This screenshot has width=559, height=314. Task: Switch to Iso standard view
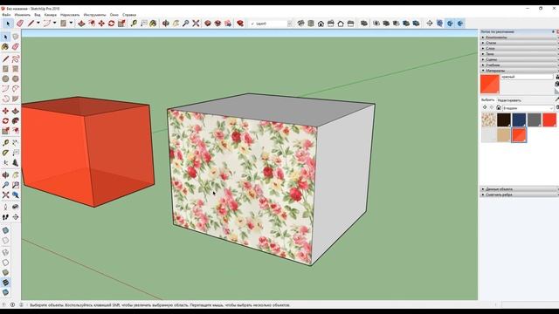coord(300,24)
